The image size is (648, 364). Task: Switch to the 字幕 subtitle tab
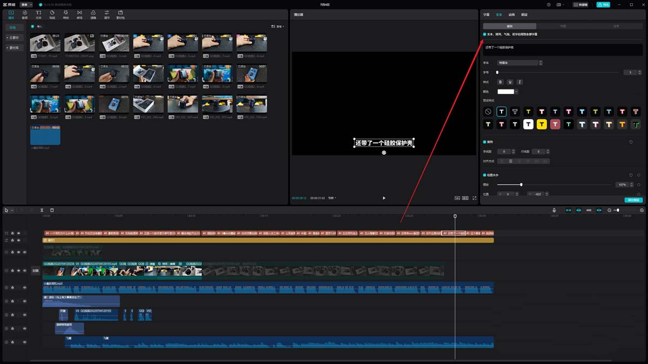point(487,15)
